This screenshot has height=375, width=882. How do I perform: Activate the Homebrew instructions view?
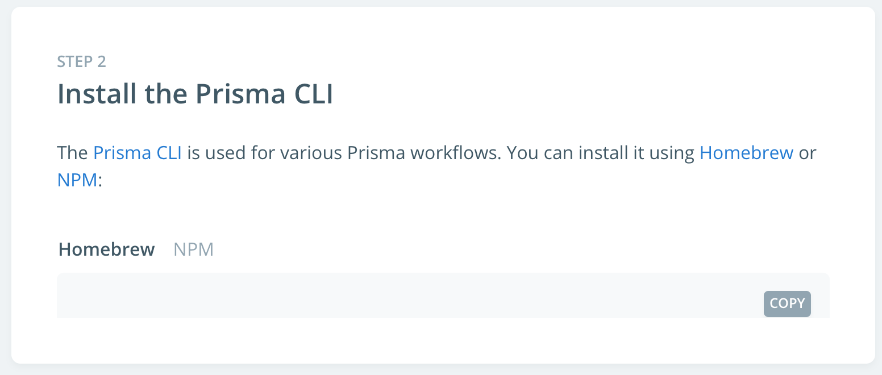106,248
